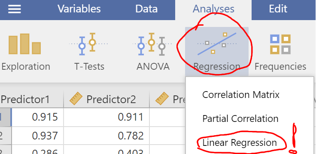The width and height of the screenshot is (316, 154).
Task: Switch to the Variables tab
Action: click(x=79, y=9)
